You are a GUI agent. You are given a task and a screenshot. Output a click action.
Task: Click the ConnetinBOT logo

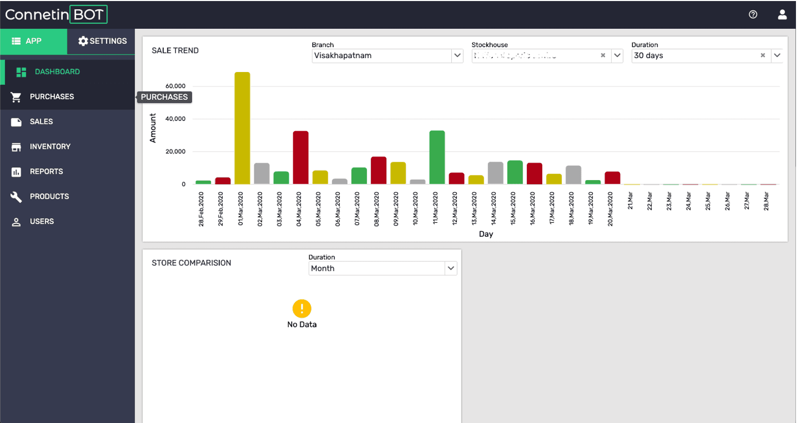coord(56,14)
